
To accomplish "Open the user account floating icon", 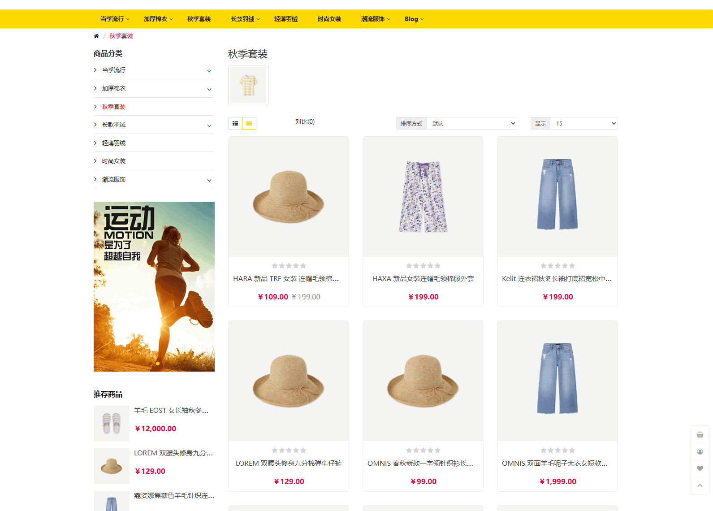I will (700, 451).
